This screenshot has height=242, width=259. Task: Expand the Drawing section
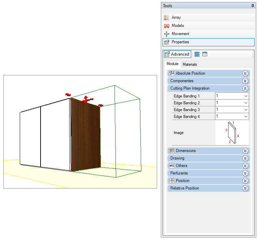pyautogui.click(x=245, y=158)
